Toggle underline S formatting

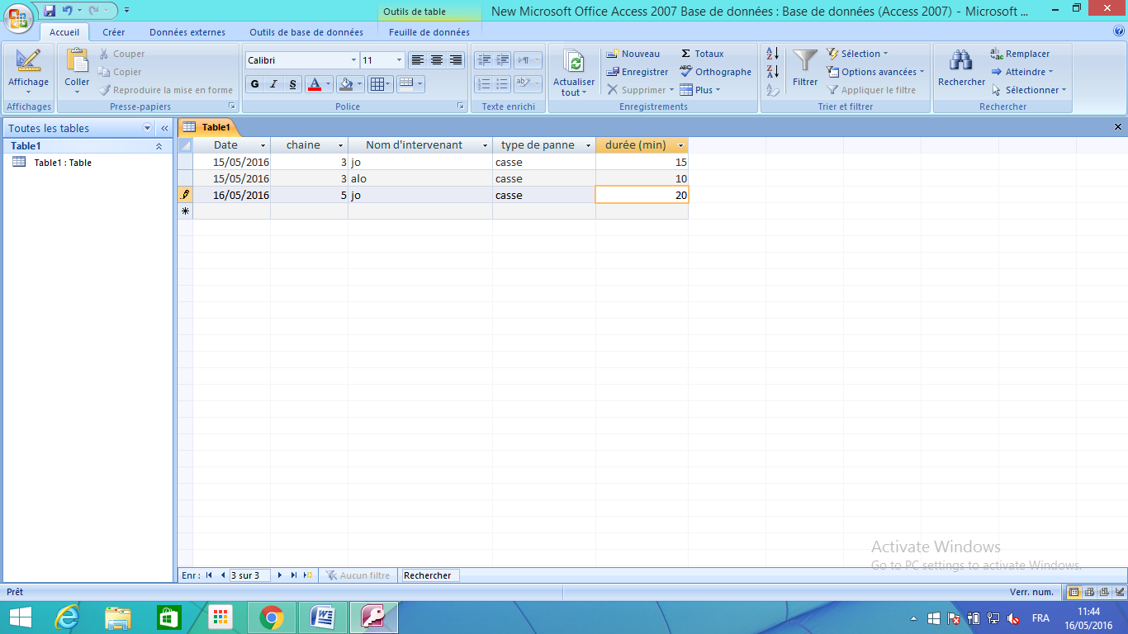[293, 84]
